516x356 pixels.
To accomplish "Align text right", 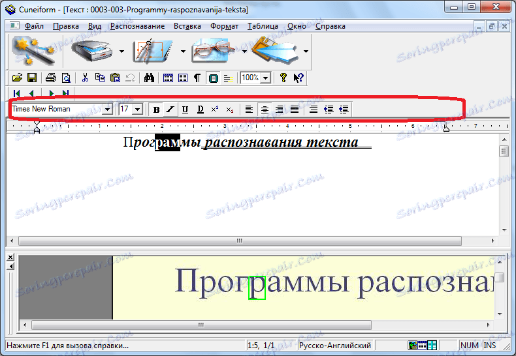I will [x=279, y=110].
